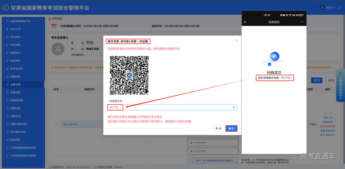Viewport: 345px width, 169px height.
Task: Close the 提交志愿 dialog with X
Action: click(x=236, y=41)
